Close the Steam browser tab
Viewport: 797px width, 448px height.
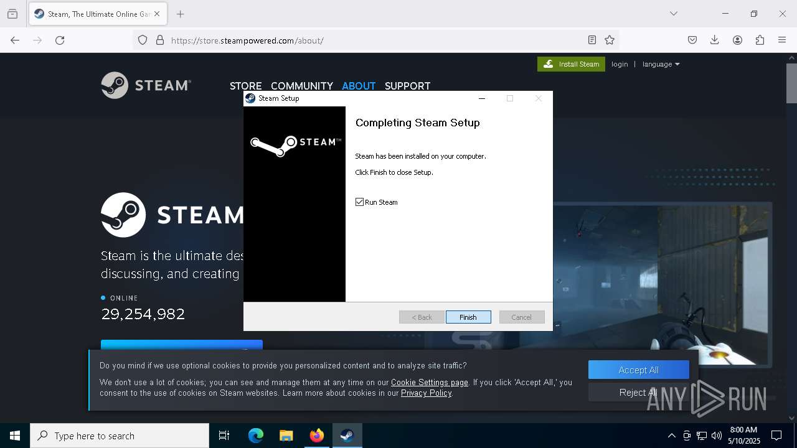click(158, 14)
